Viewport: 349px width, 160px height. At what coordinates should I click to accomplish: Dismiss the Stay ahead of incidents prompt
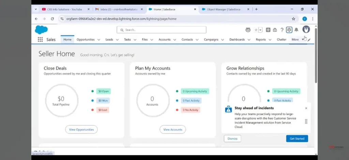coord(232,138)
